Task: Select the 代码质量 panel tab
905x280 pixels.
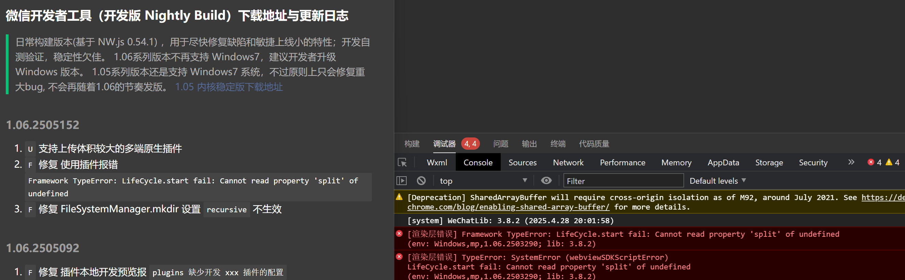Action: coord(594,144)
